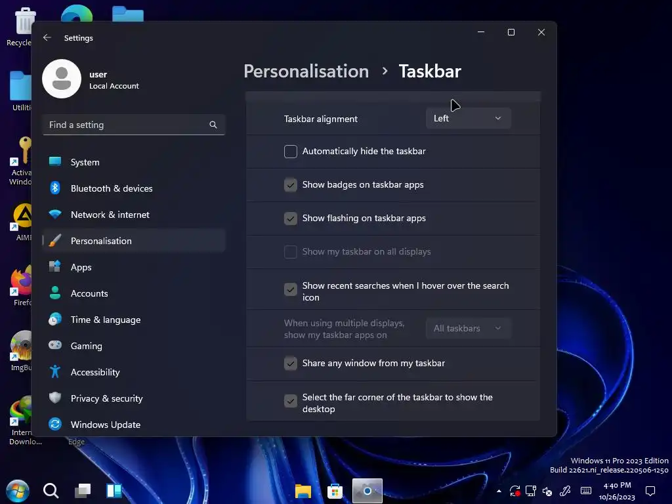Click the sync status tray icon

[x=514, y=491]
